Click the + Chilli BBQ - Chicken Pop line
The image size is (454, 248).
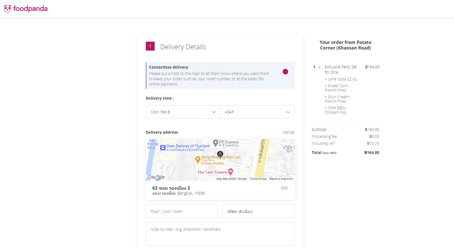click(336, 110)
